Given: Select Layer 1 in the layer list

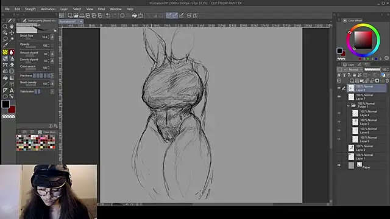Looking at the screenshot, I should pos(367,157).
